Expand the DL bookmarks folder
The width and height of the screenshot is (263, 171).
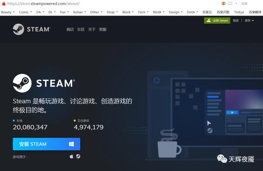[52, 12]
